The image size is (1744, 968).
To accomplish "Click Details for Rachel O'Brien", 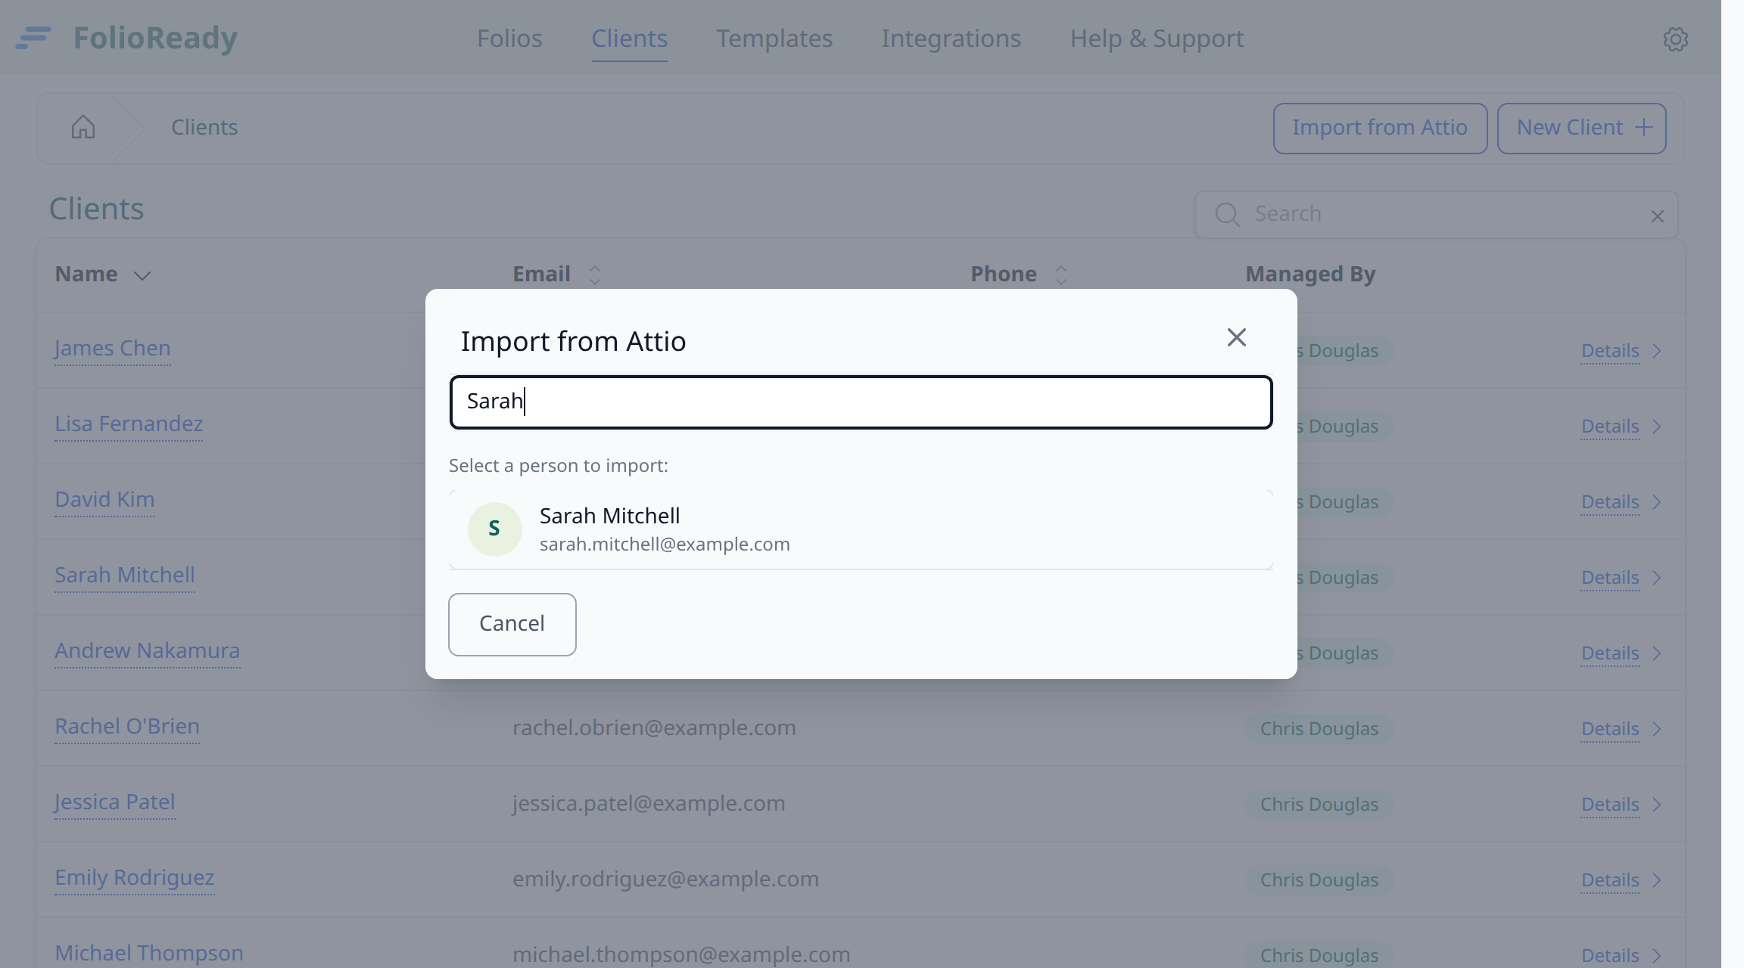I will pyautogui.click(x=1610, y=729).
